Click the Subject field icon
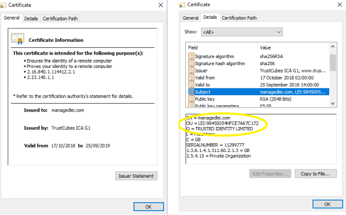This screenshot has width=346, height=215. click(191, 92)
